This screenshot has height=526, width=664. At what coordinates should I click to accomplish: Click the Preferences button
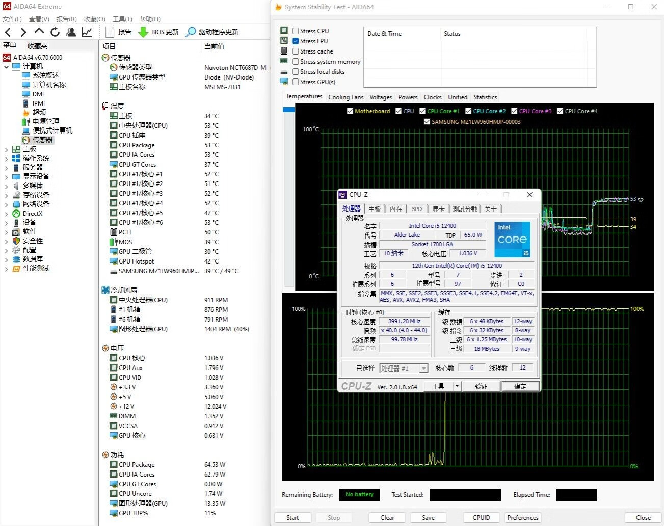coord(522,517)
